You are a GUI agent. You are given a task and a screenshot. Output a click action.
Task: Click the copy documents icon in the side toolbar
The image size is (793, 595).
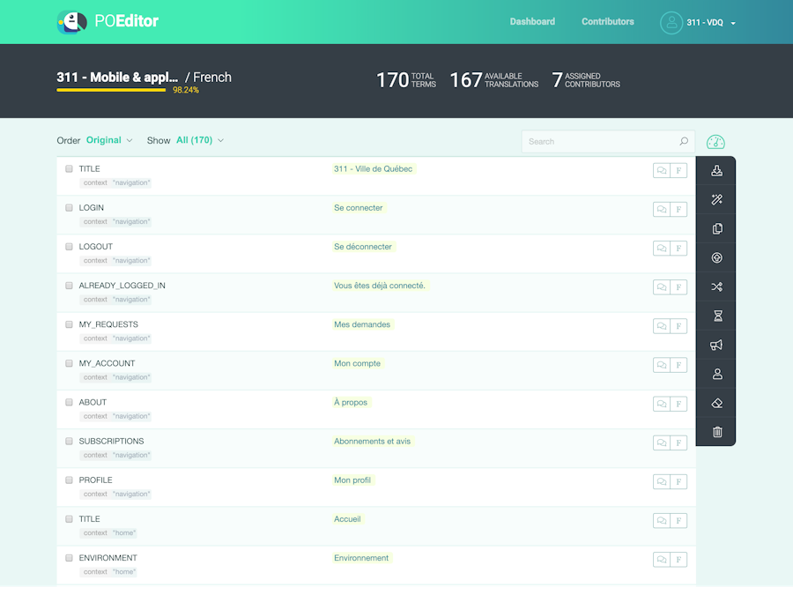716,228
